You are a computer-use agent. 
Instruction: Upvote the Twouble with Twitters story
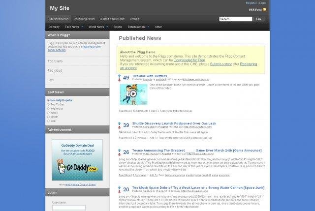pyautogui.click(x=119, y=76)
